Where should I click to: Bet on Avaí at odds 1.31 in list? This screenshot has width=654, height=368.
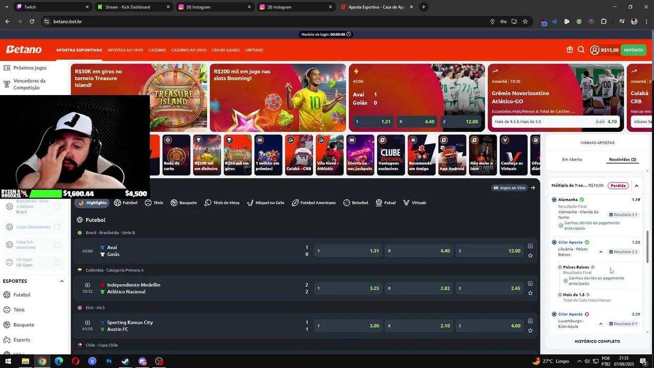point(347,251)
